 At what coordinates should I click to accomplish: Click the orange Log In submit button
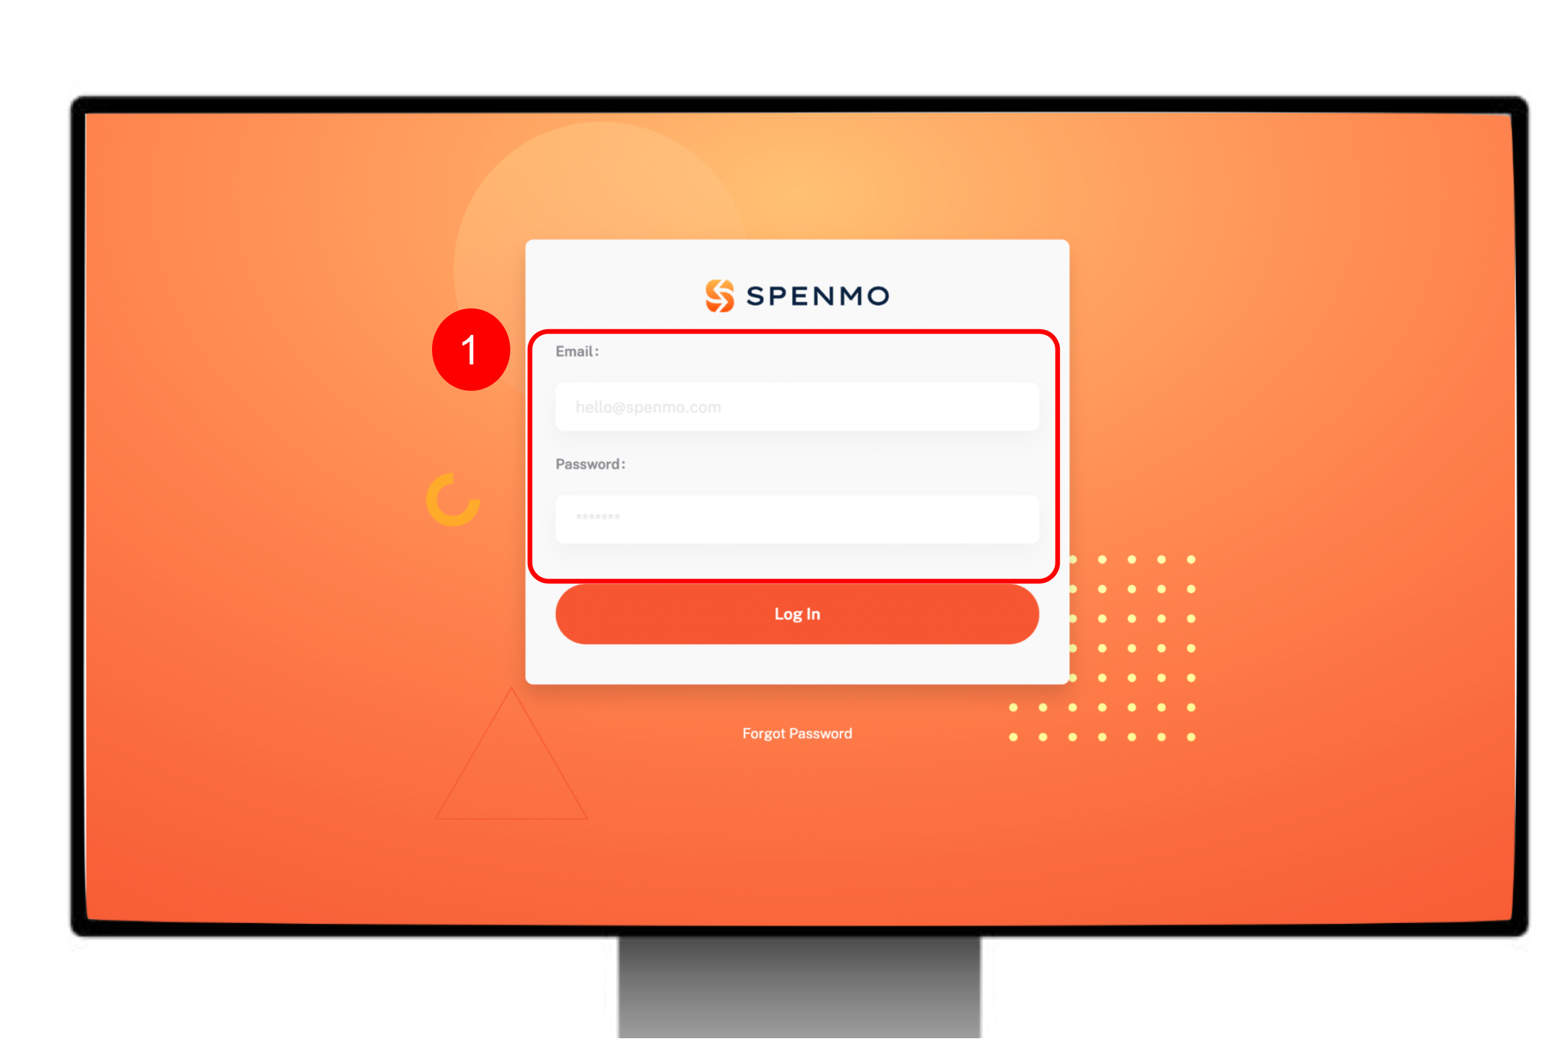pos(797,614)
